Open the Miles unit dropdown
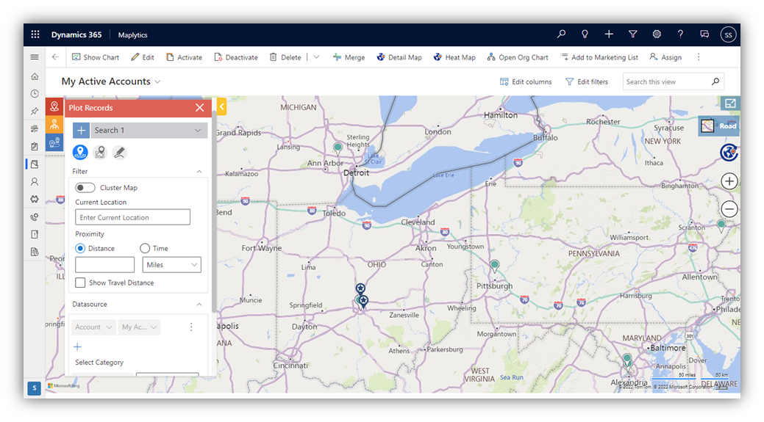Image resolution: width=764 pixels, height=422 pixels. 171,264
